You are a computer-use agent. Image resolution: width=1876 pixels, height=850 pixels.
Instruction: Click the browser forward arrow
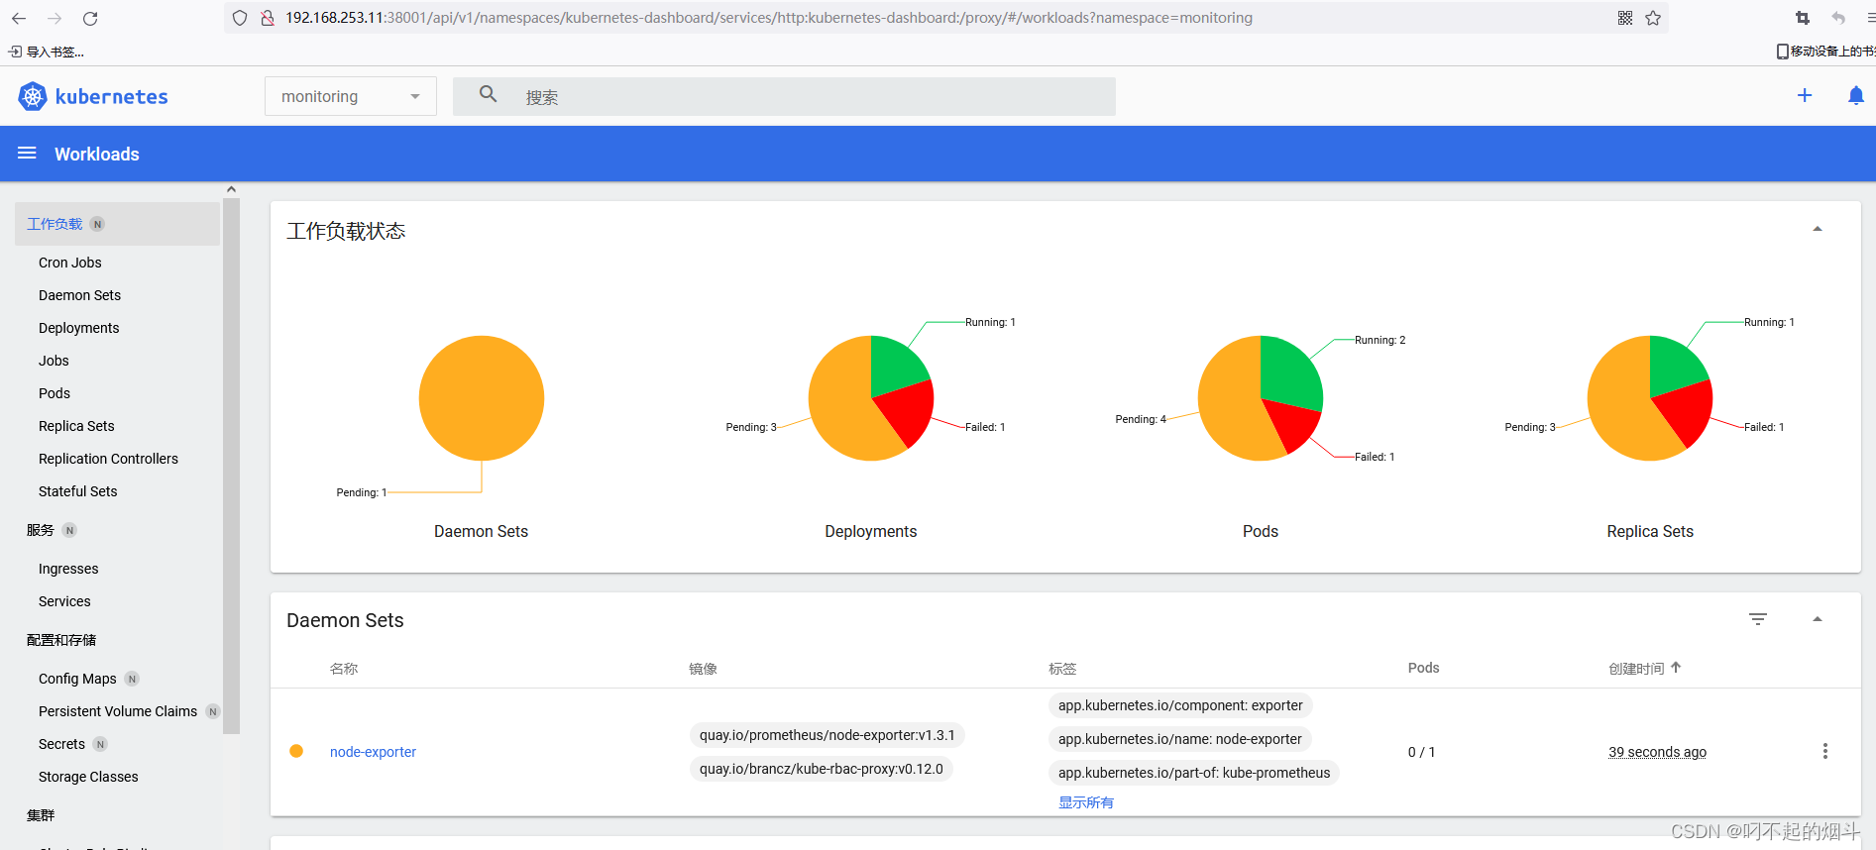pyautogui.click(x=55, y=18)
